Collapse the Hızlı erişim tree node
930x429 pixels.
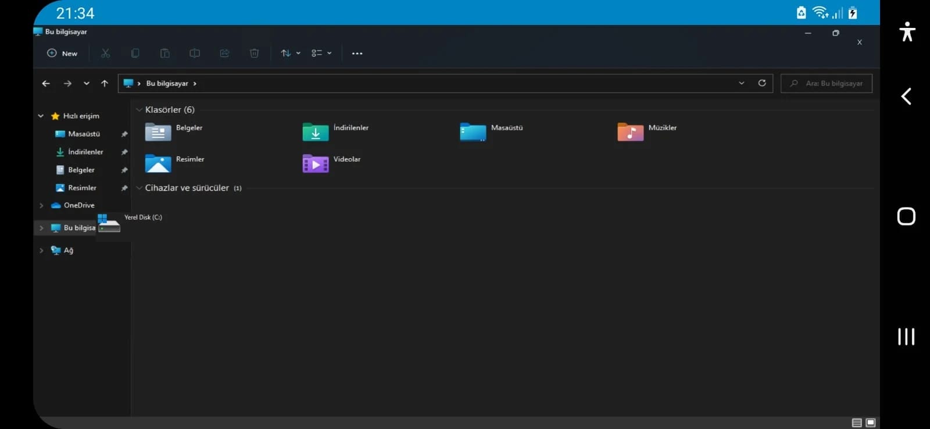click(x=41, y=116)
